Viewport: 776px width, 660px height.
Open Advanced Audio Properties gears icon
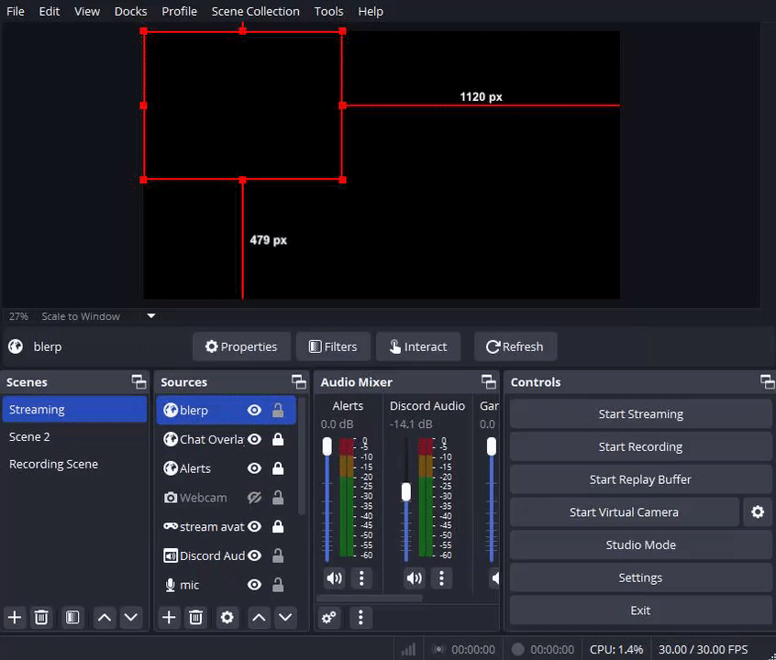(x=329, y=617)
